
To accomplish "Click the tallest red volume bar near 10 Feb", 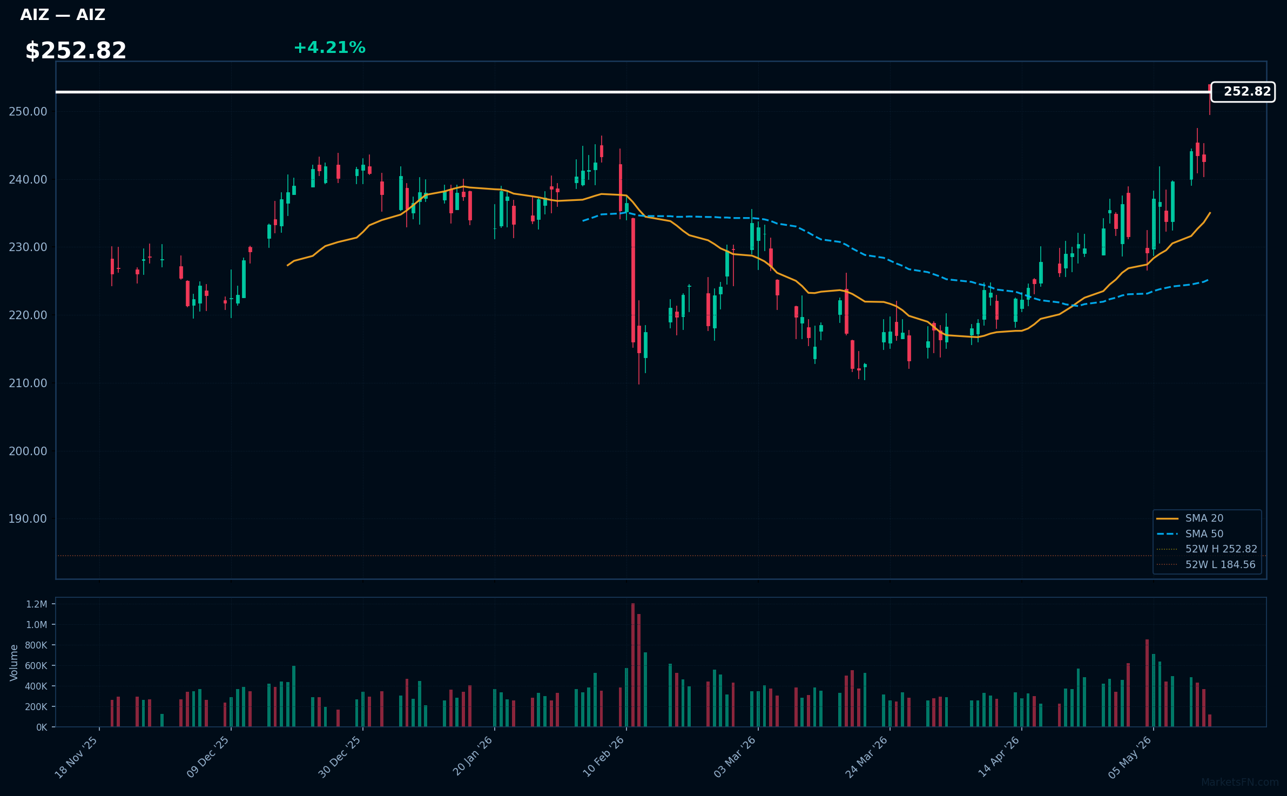I will coord(633,665).
